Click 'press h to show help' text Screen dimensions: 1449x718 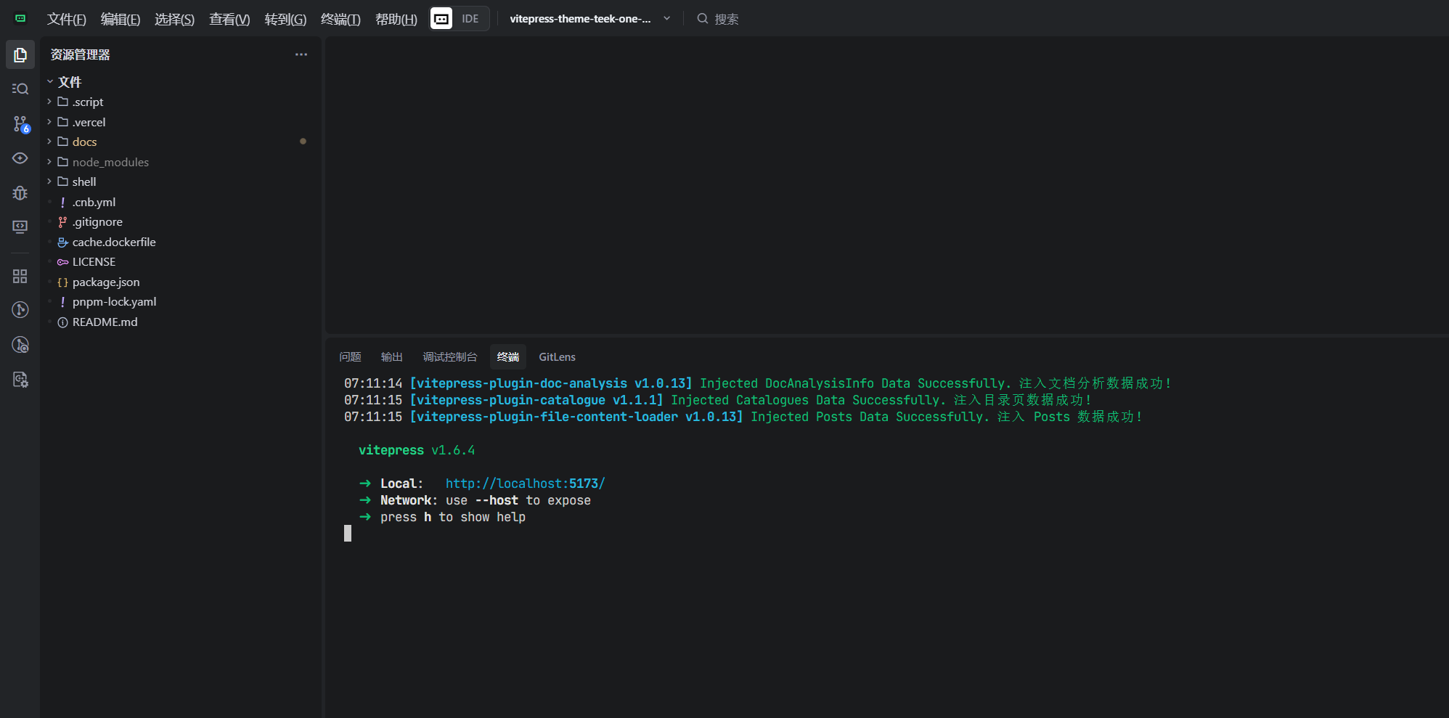click(453, 517)
